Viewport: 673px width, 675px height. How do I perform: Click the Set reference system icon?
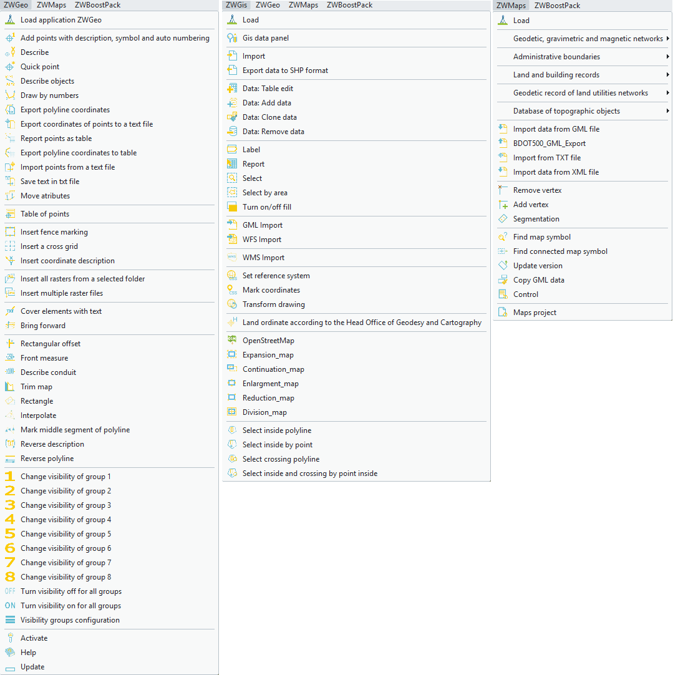click(x=232, y=276)
